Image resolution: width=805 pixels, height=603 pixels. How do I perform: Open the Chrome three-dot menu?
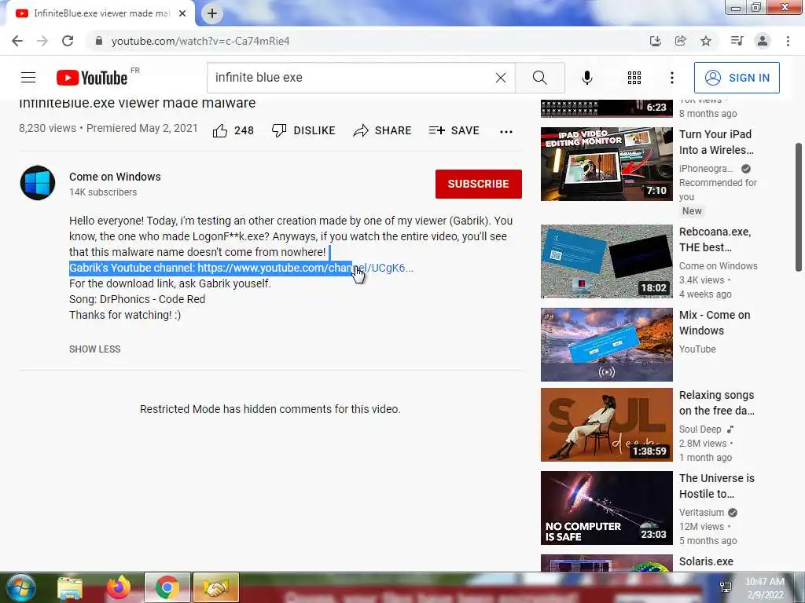tap(788, 41)
